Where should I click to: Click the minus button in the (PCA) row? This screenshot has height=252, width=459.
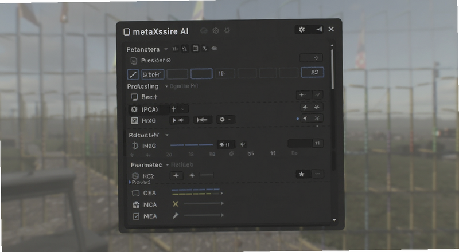point(182,109)
